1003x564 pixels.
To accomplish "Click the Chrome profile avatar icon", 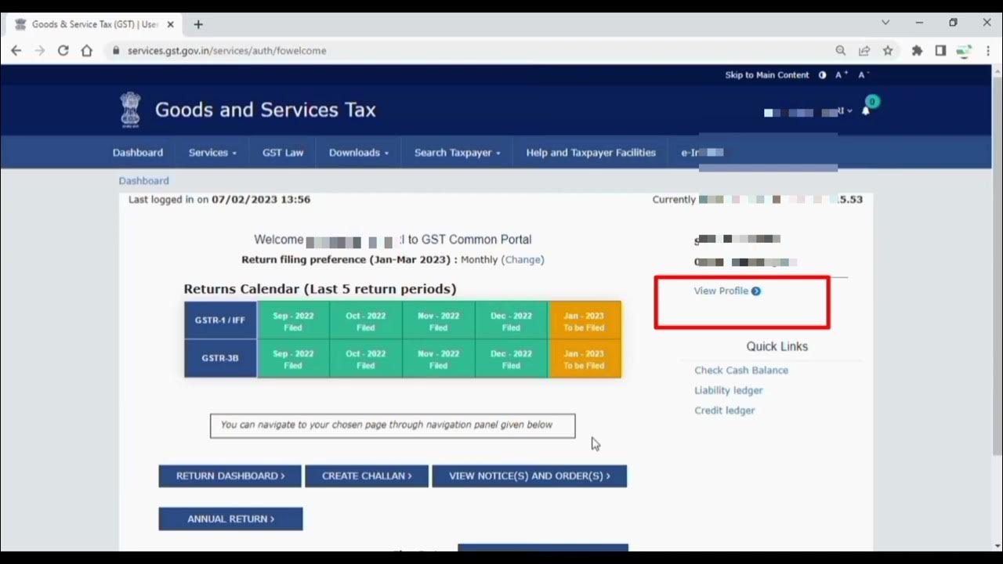I will point(964,50).
